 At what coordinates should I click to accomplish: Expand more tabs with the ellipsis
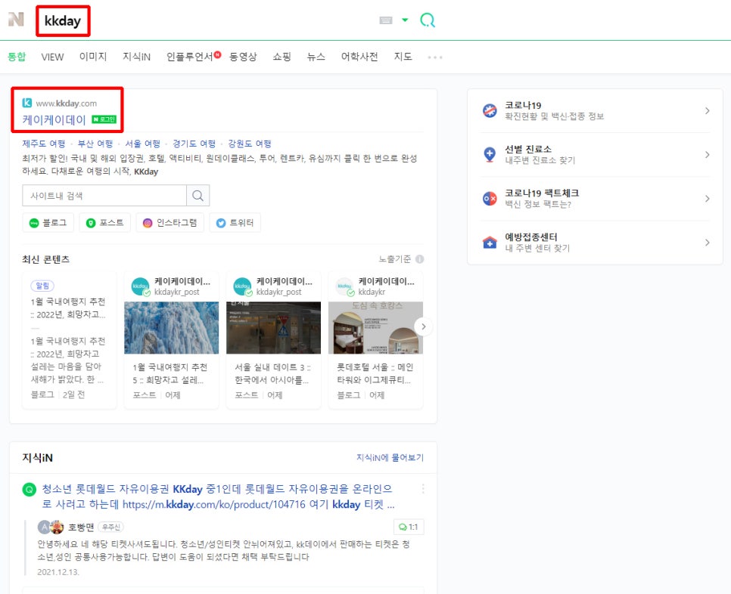435,57
